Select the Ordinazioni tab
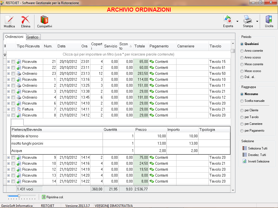This screenshot has height=208, width=278. 14,37
